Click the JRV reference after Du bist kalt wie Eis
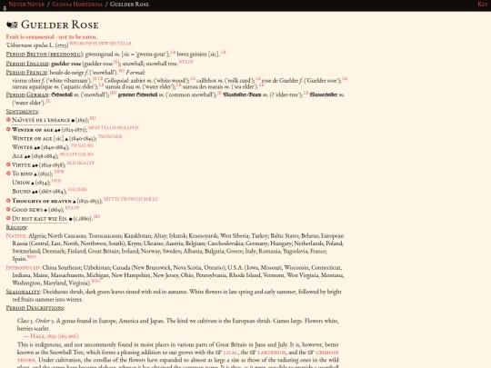 tap(96, 216)
